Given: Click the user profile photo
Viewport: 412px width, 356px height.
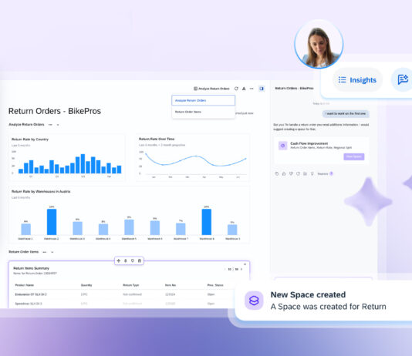Looking at the screenshot, I should pyautogui.click(x=319, y=44).
